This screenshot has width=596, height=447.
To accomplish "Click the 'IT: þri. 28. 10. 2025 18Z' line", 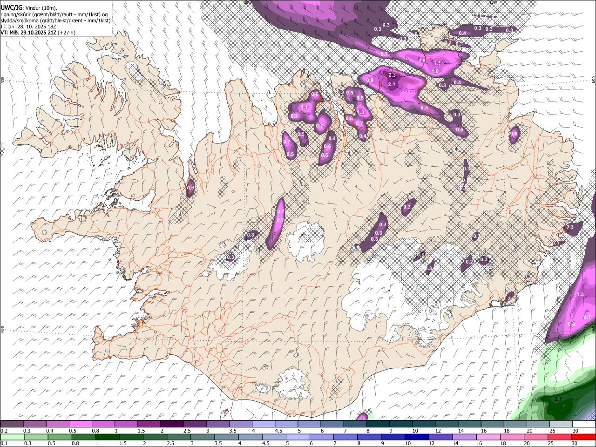I will pos(28,27).
